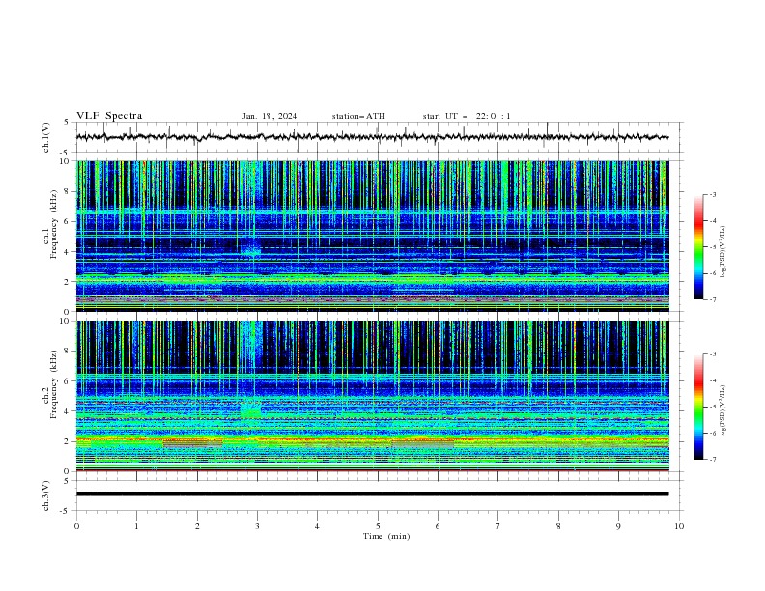Viewport: 765px width, 591px height.
Task: Click the ch.1 frequency axis "8" tick label
Action: point(68,191)
